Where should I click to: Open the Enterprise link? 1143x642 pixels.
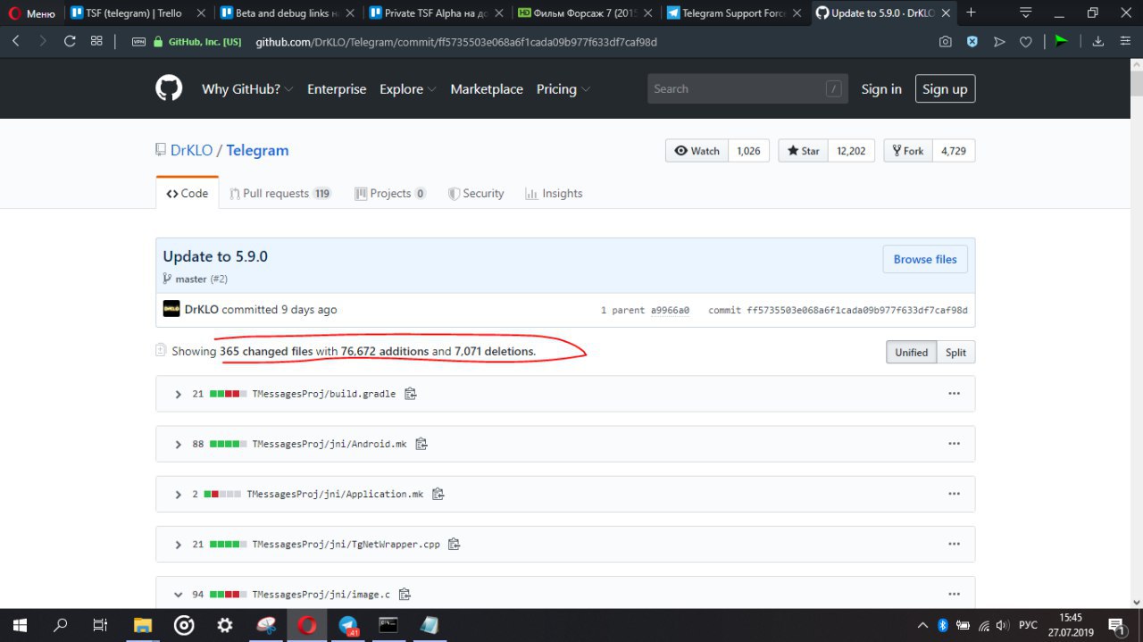(337, 89)
